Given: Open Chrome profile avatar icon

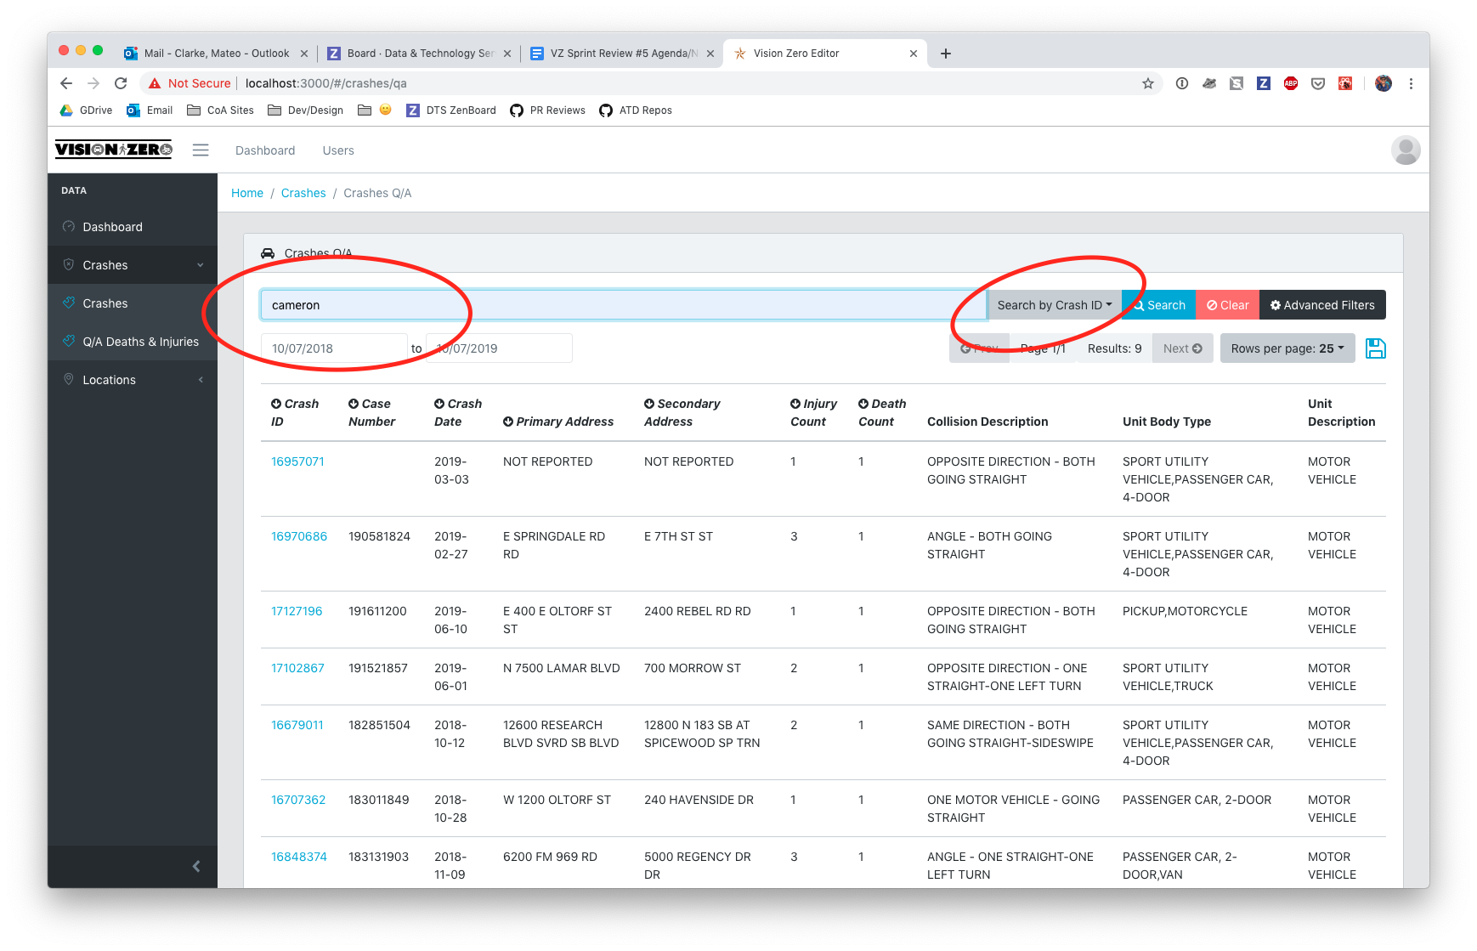Looking at the screenshot, I should click(x=1384, y=83).
